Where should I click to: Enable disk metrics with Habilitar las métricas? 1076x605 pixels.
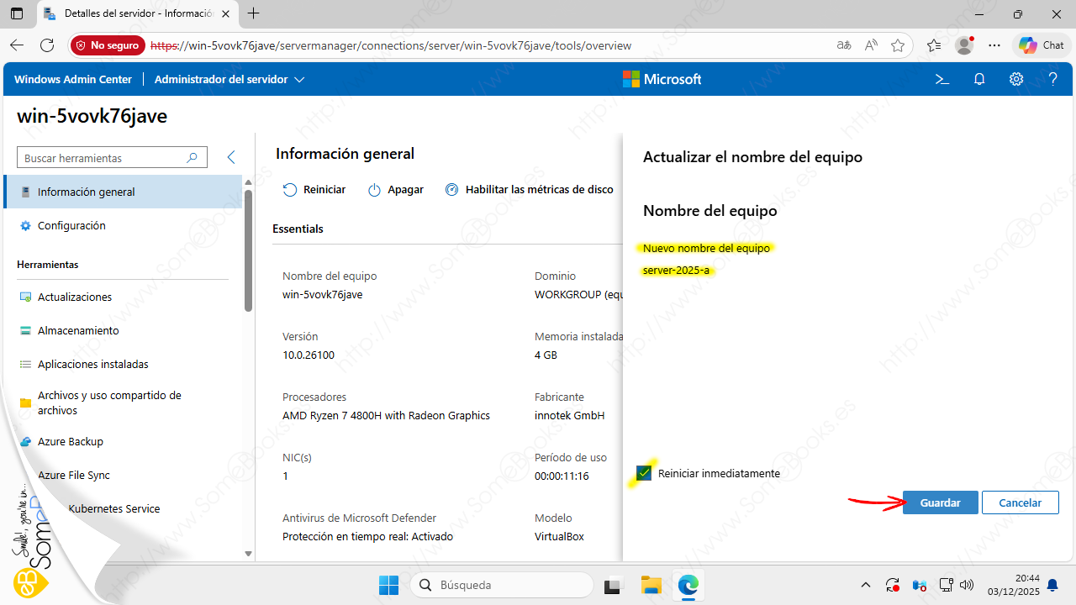point(530,190)
